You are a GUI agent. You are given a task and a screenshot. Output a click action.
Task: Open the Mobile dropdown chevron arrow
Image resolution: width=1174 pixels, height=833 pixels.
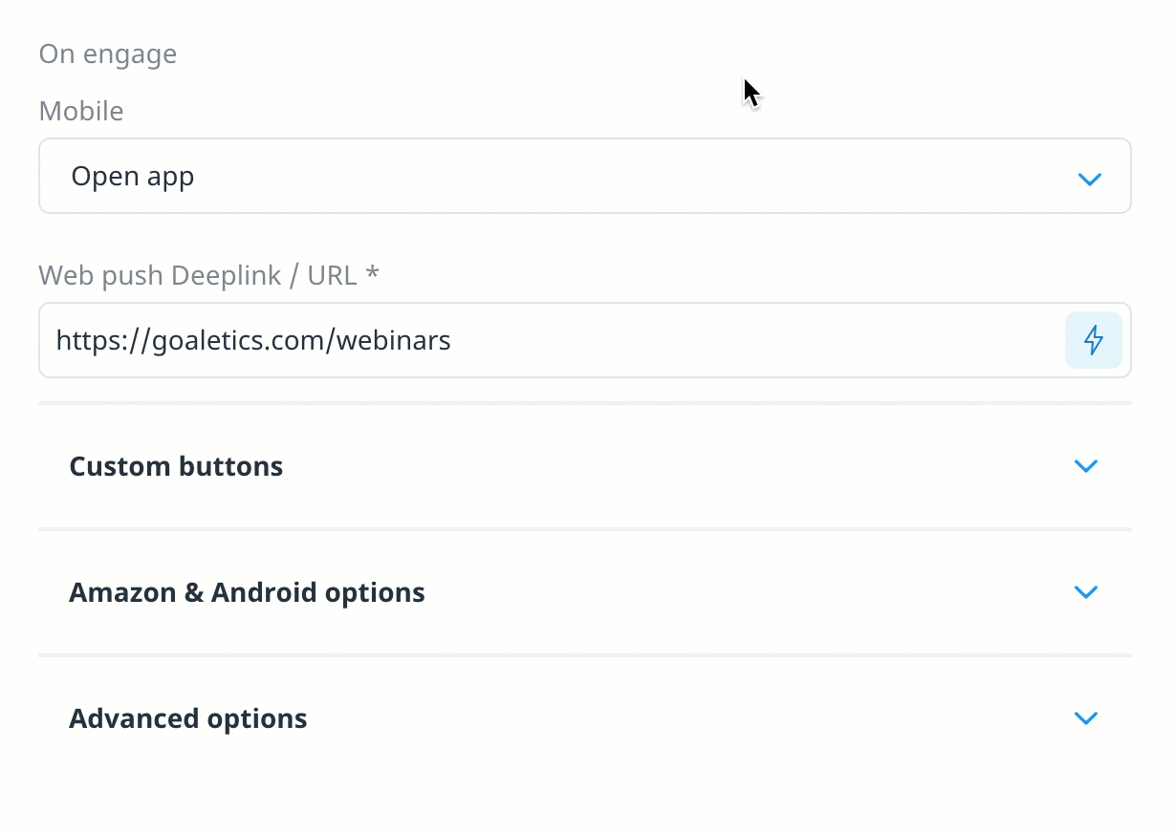coord(1089,179)
